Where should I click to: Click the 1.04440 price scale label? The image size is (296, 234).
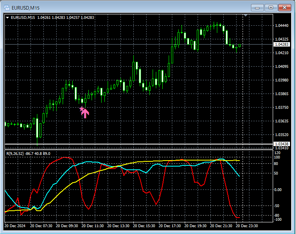coord(282,25)
